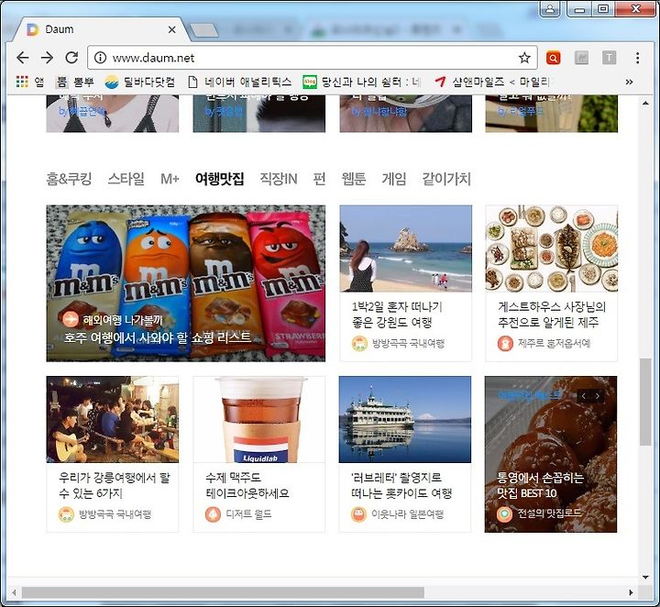Click the 해외여행 나가볼까 arrow icon
The width and height of the screenshot is (660, 607).
tap(71, 319)
